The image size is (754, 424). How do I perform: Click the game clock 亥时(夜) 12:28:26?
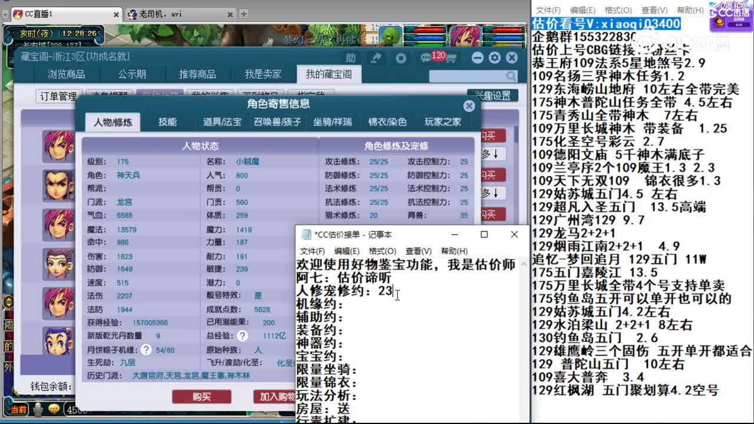pyautogui.click(x=58, y=34)
